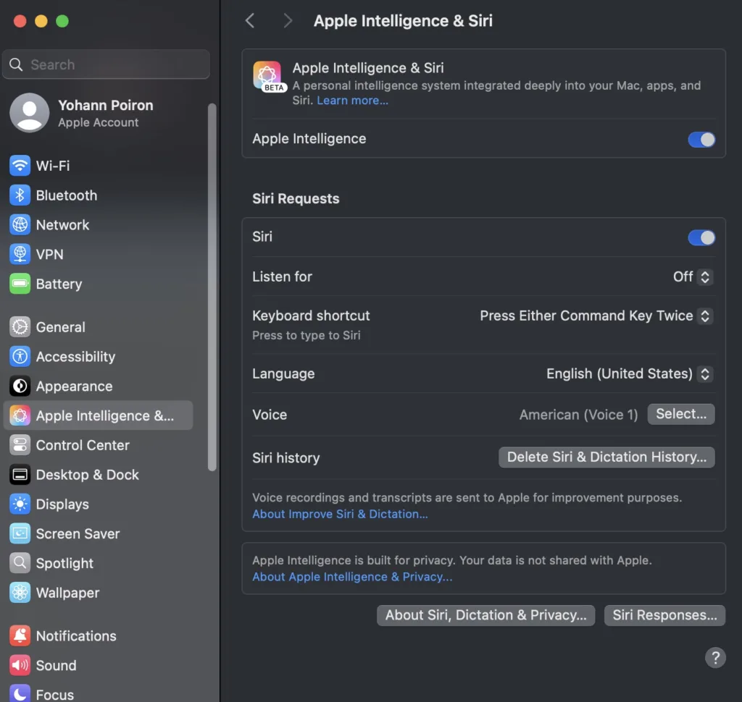The width and height of the screenshot is (742, 702).
Task: Select Network in the sidebar
Action: pos(98,225)
